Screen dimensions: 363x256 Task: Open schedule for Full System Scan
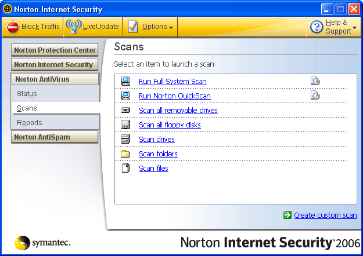pyautogui.click(x=315, y=81)
